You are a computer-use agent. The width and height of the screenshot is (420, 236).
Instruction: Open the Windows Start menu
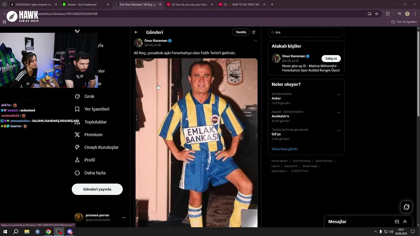point(5,232)
